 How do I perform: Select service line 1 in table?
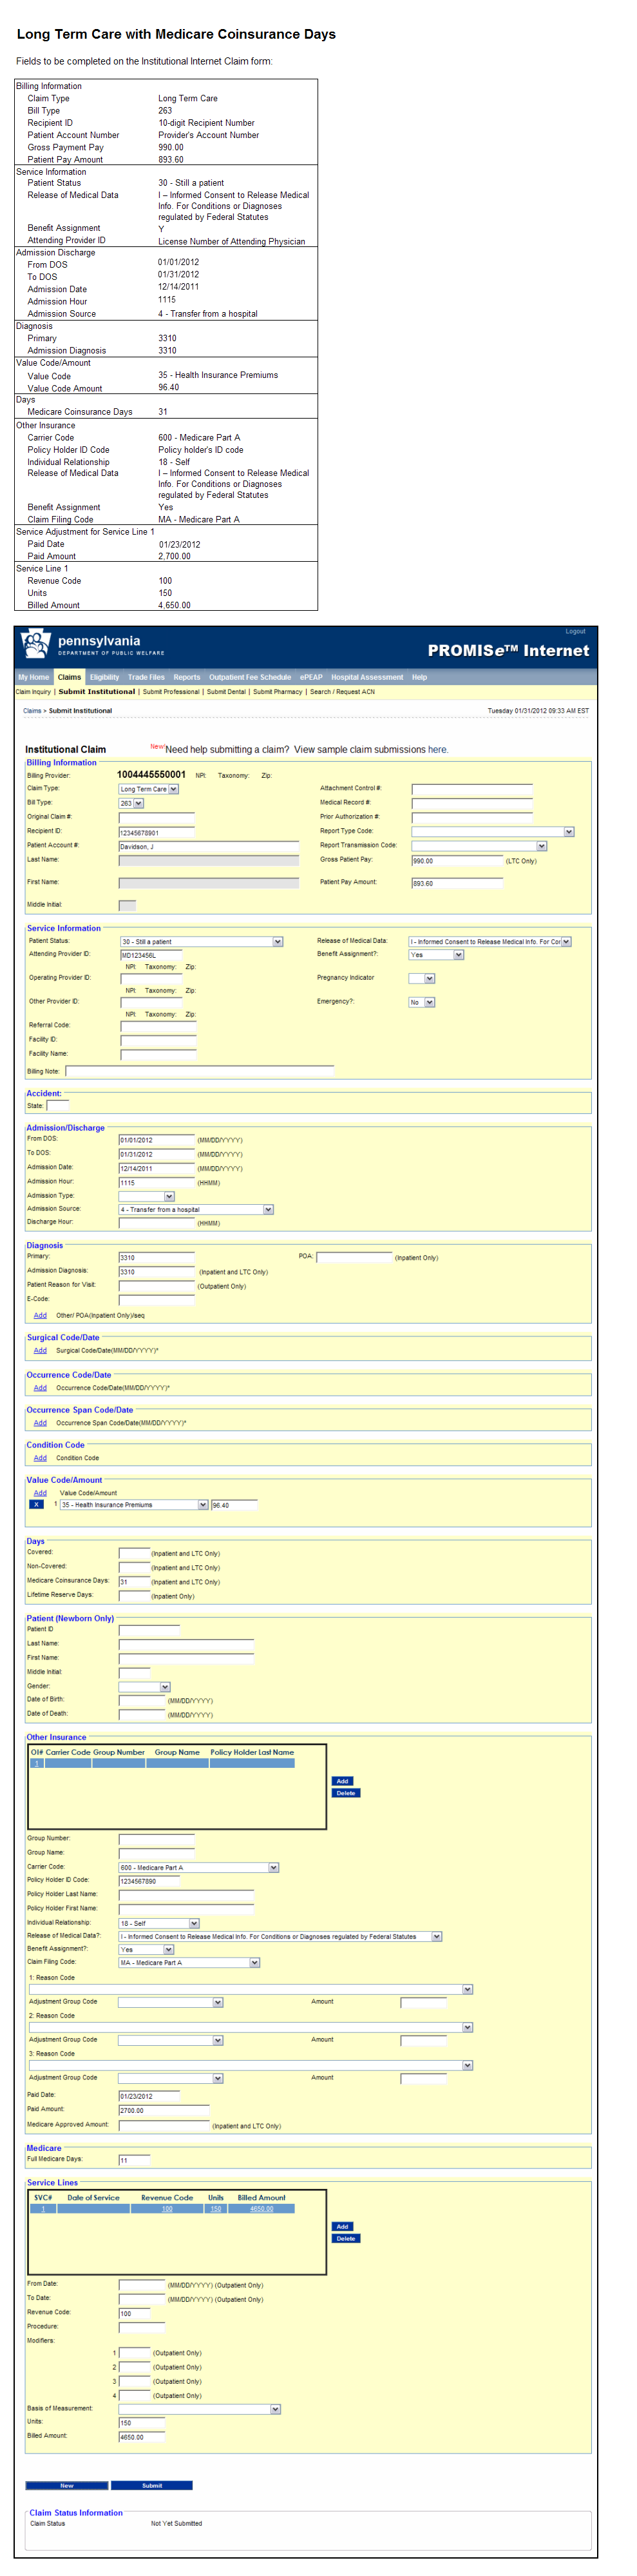43,2209
